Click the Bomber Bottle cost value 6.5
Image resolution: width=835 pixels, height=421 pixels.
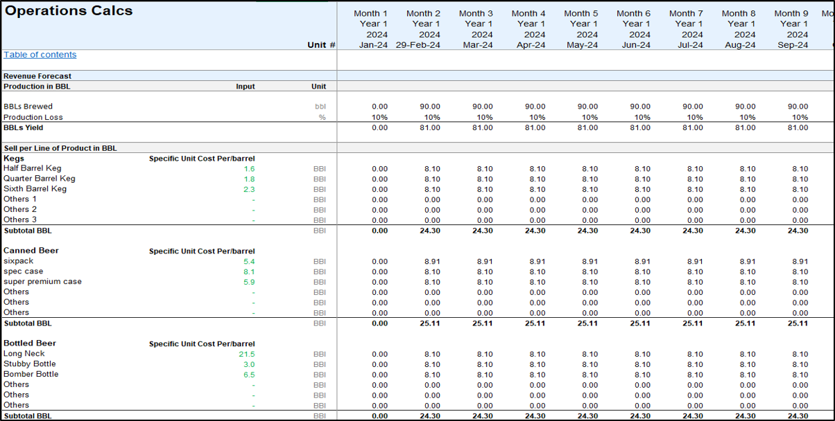[x=249, y=375]
